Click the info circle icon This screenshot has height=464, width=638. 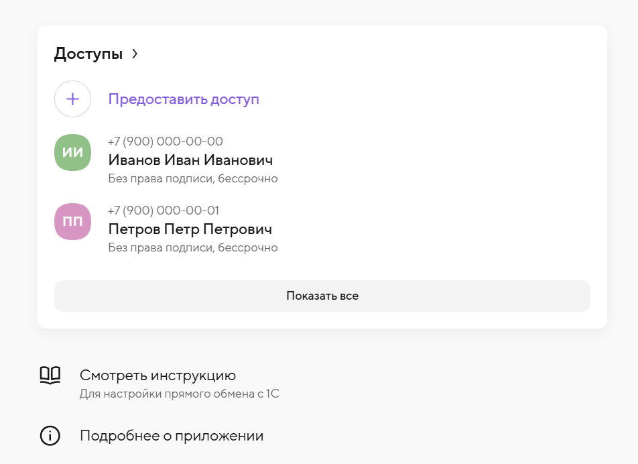[x=50, y=436]
